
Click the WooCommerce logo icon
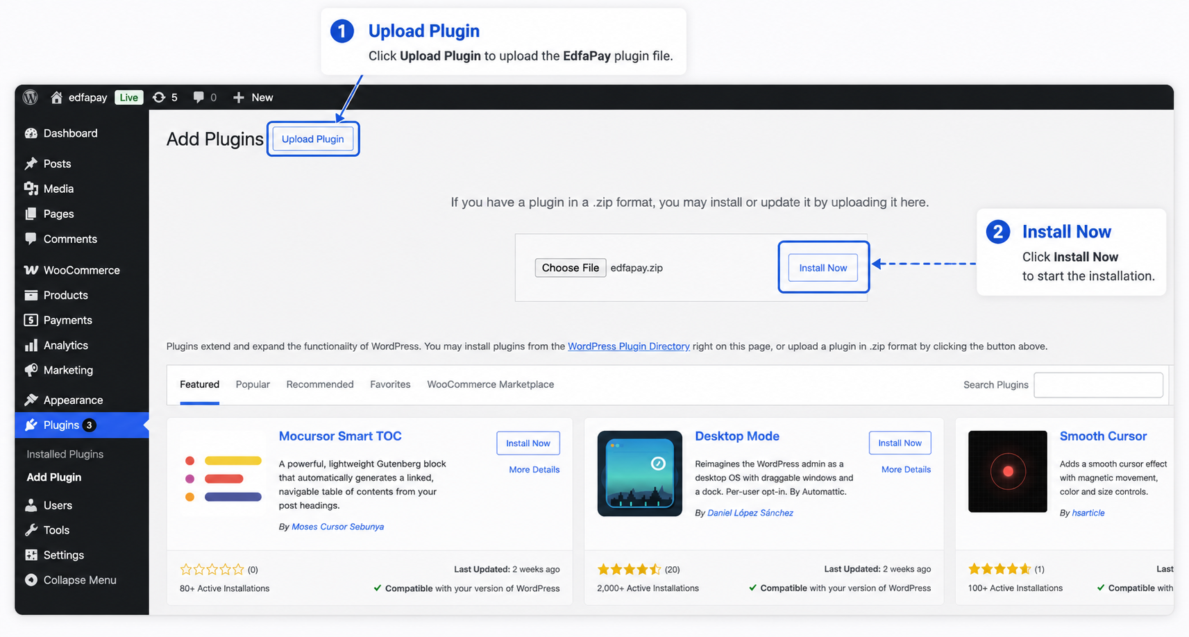[x=31, y=270]
